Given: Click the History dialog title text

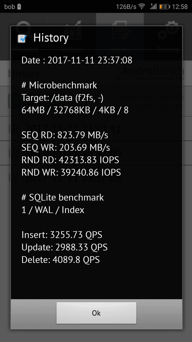Looking at the screenshot, I should coord(51,38).
